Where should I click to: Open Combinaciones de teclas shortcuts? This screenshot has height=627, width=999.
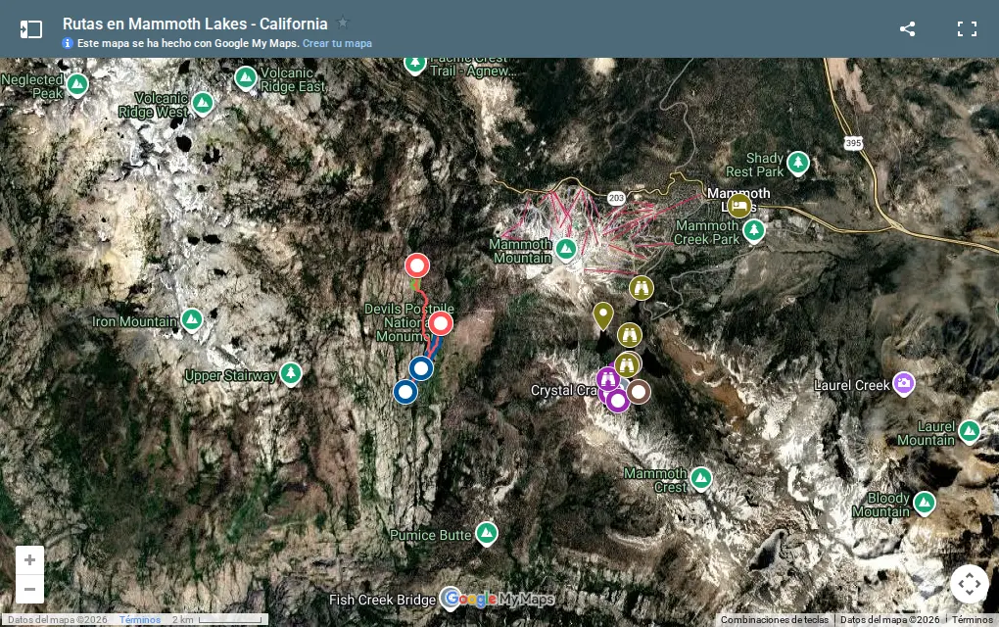(x=774, y=619)
